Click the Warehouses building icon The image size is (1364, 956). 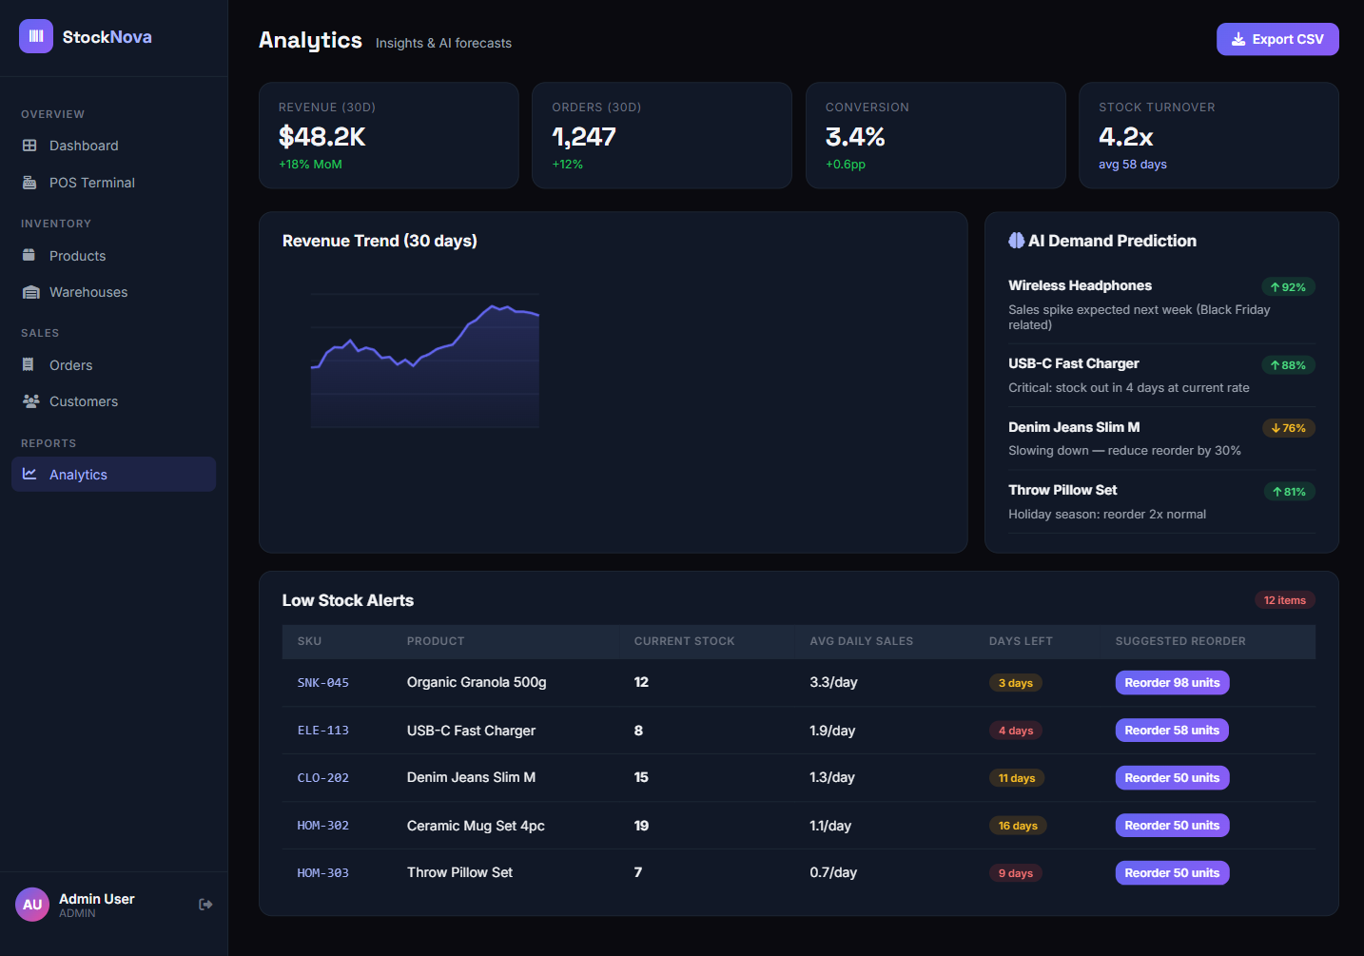30,292
